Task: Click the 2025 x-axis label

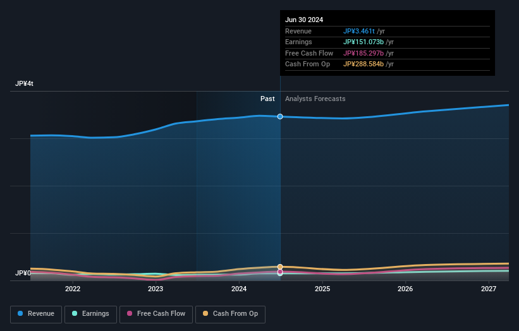Action: (322, 289)
